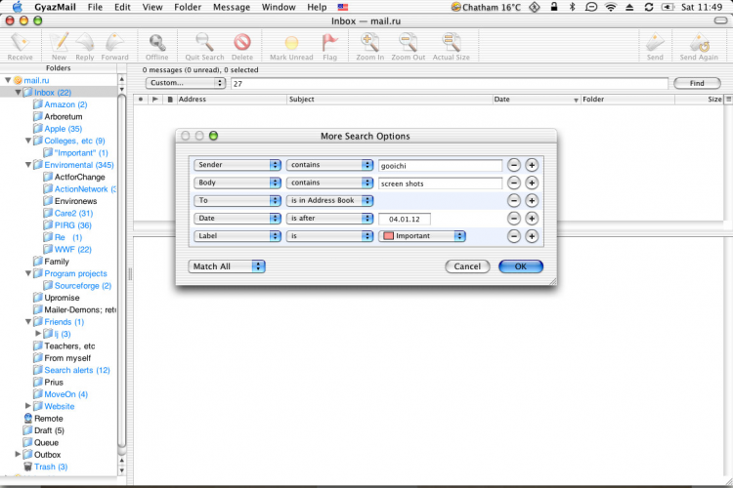Add a criterion after the Label row

pyautogui.click(x=532, y=236)
